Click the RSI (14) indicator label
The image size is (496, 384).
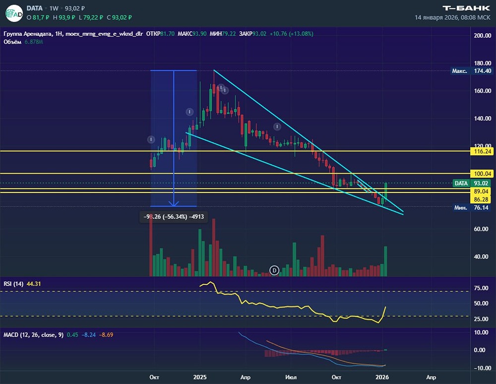click(13, 284)
